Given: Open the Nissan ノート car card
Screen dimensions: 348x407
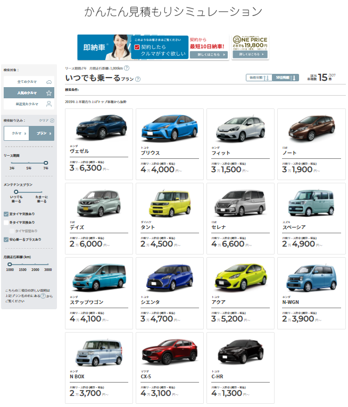Looking at the screenshot, I should [x=311, y=144].
